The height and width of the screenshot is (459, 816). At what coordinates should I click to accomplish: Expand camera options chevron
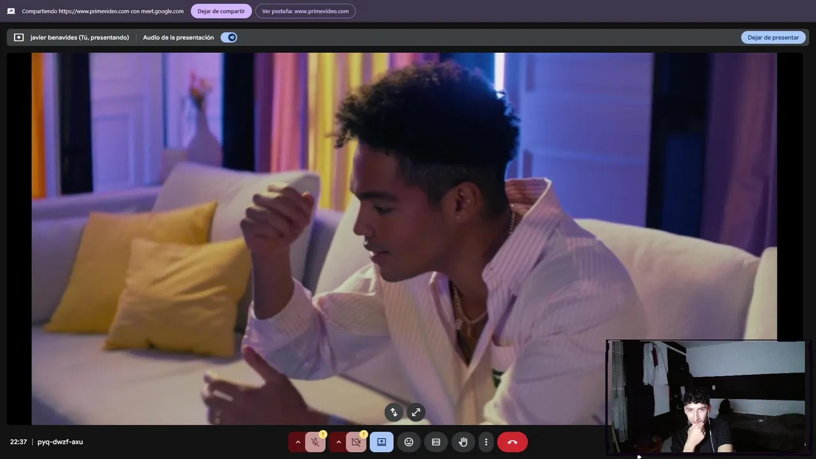[x=338, y=442]
